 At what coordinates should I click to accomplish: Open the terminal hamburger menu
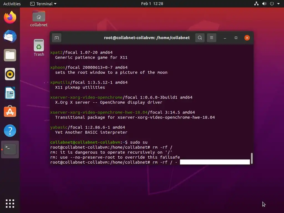coord(212,38)
